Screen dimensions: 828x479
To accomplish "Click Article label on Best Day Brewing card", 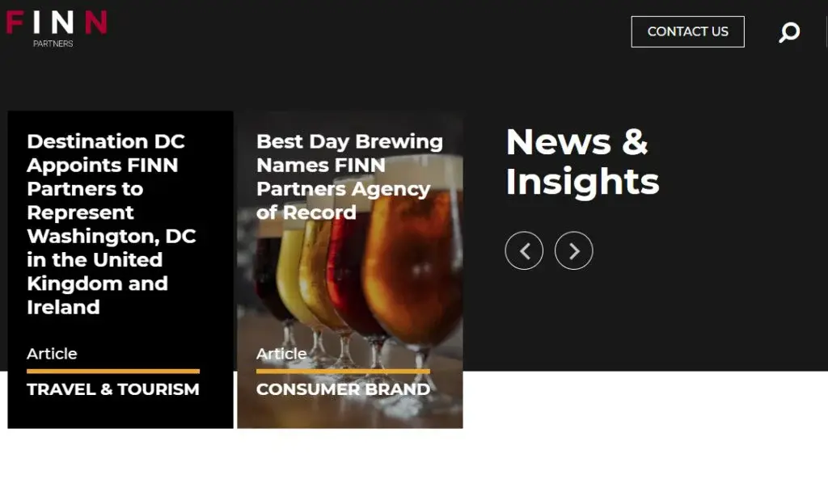I will [281, 354].
